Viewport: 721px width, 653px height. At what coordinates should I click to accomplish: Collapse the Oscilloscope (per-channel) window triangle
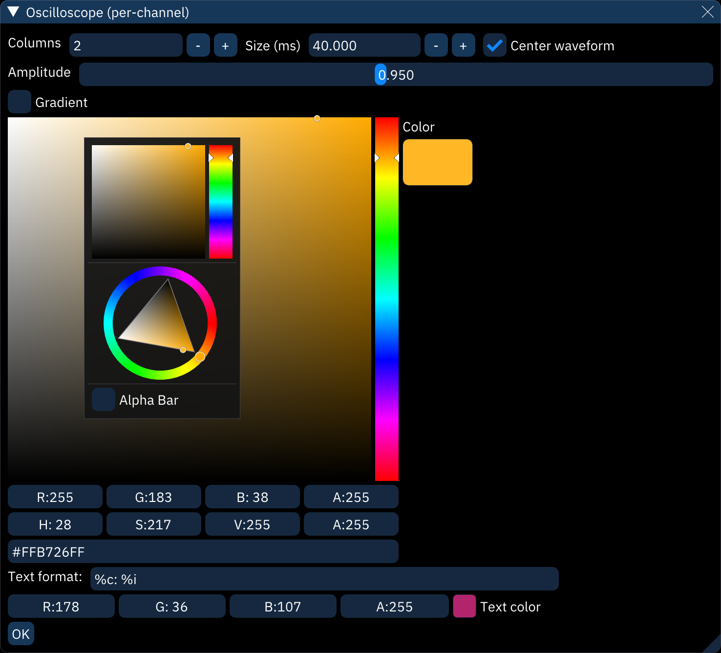(13, 12)
